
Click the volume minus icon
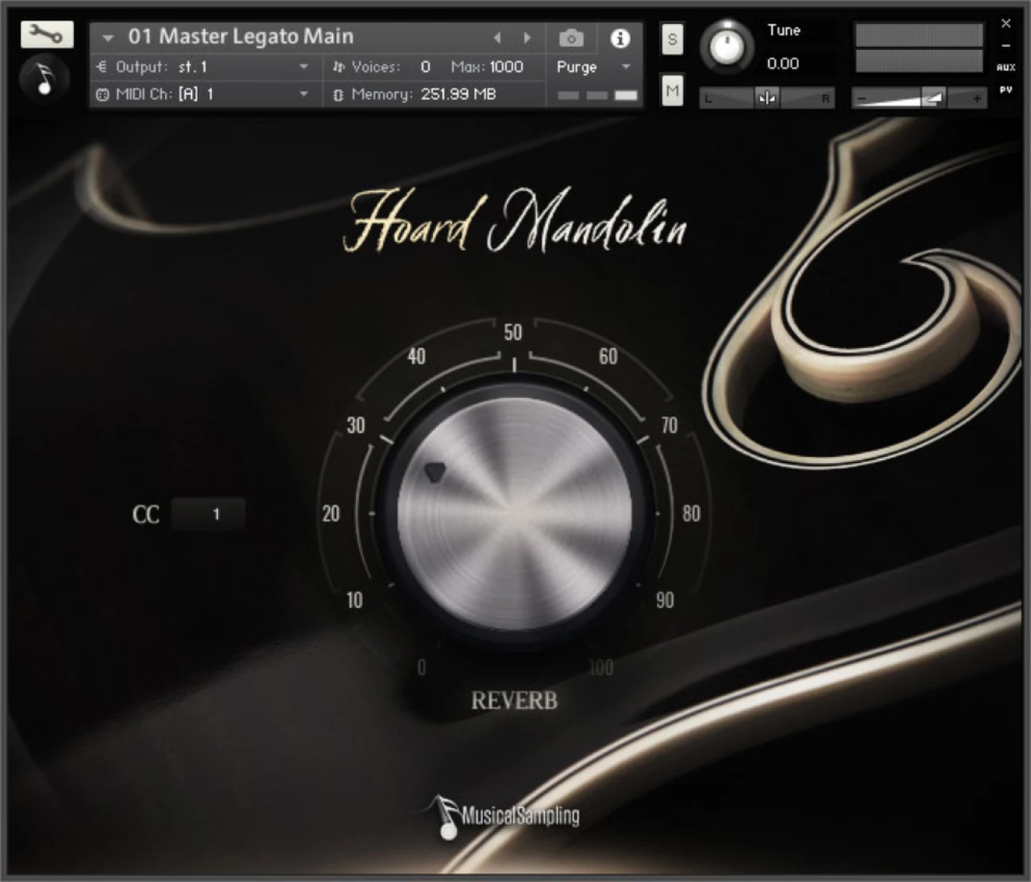click(863, 98)
